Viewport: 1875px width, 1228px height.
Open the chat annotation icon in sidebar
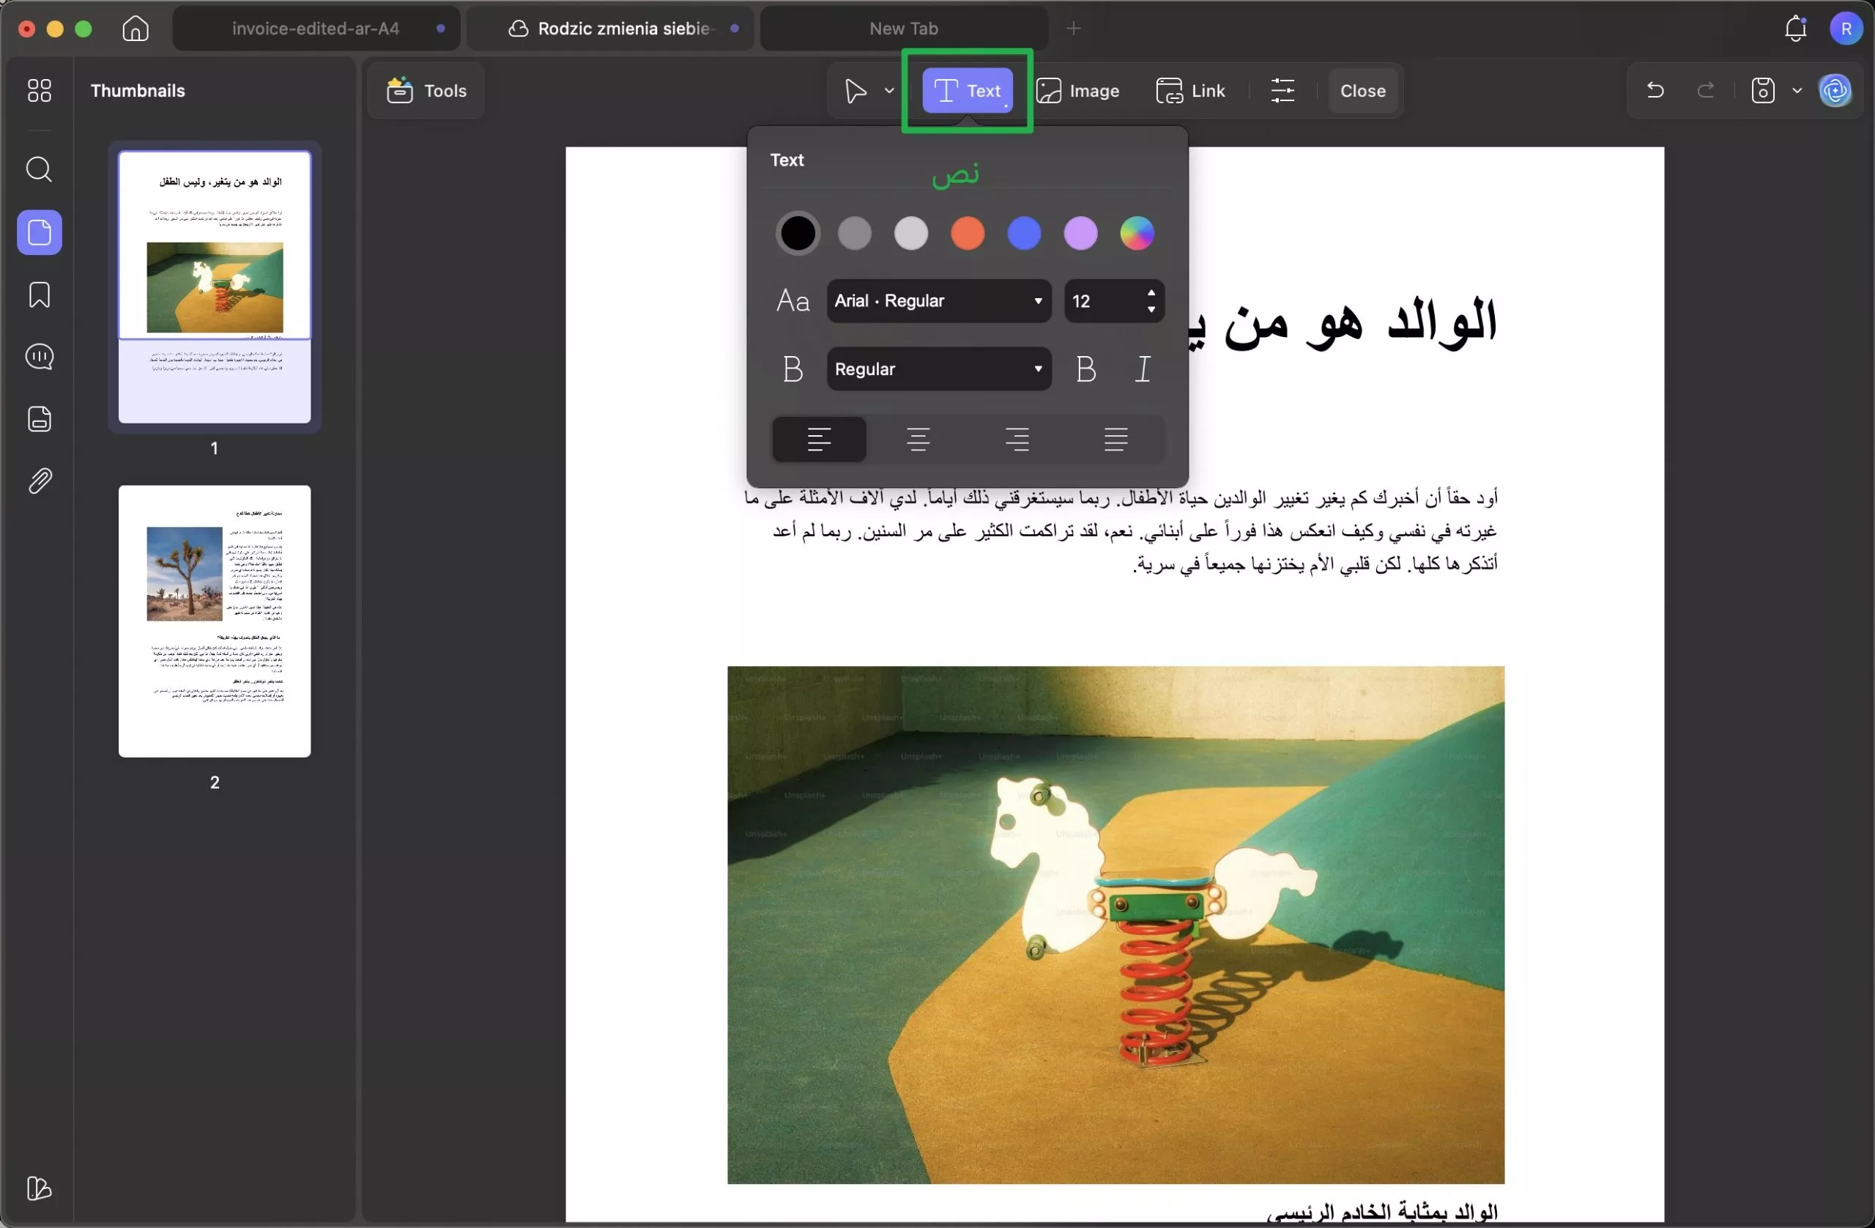pos(39,357)
